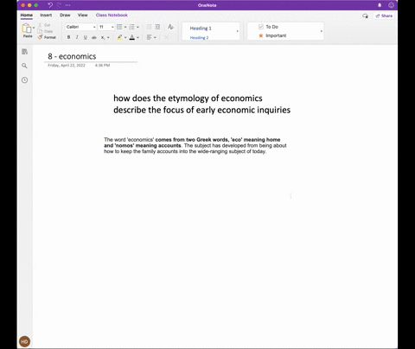This screenshot has width=415, height=349.
Task: Switch to the Insert tab
Action: [46, 15]
